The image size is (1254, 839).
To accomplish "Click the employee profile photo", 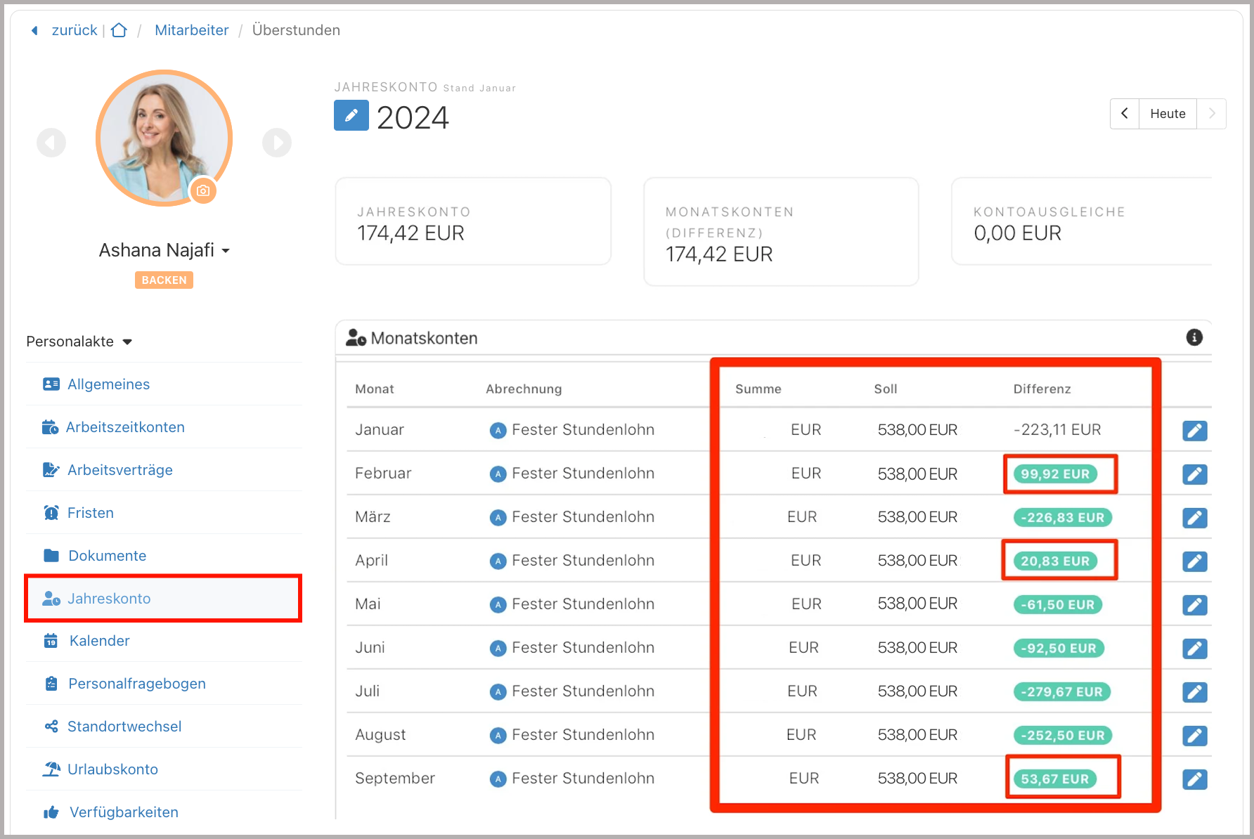I will coord(164,138).
